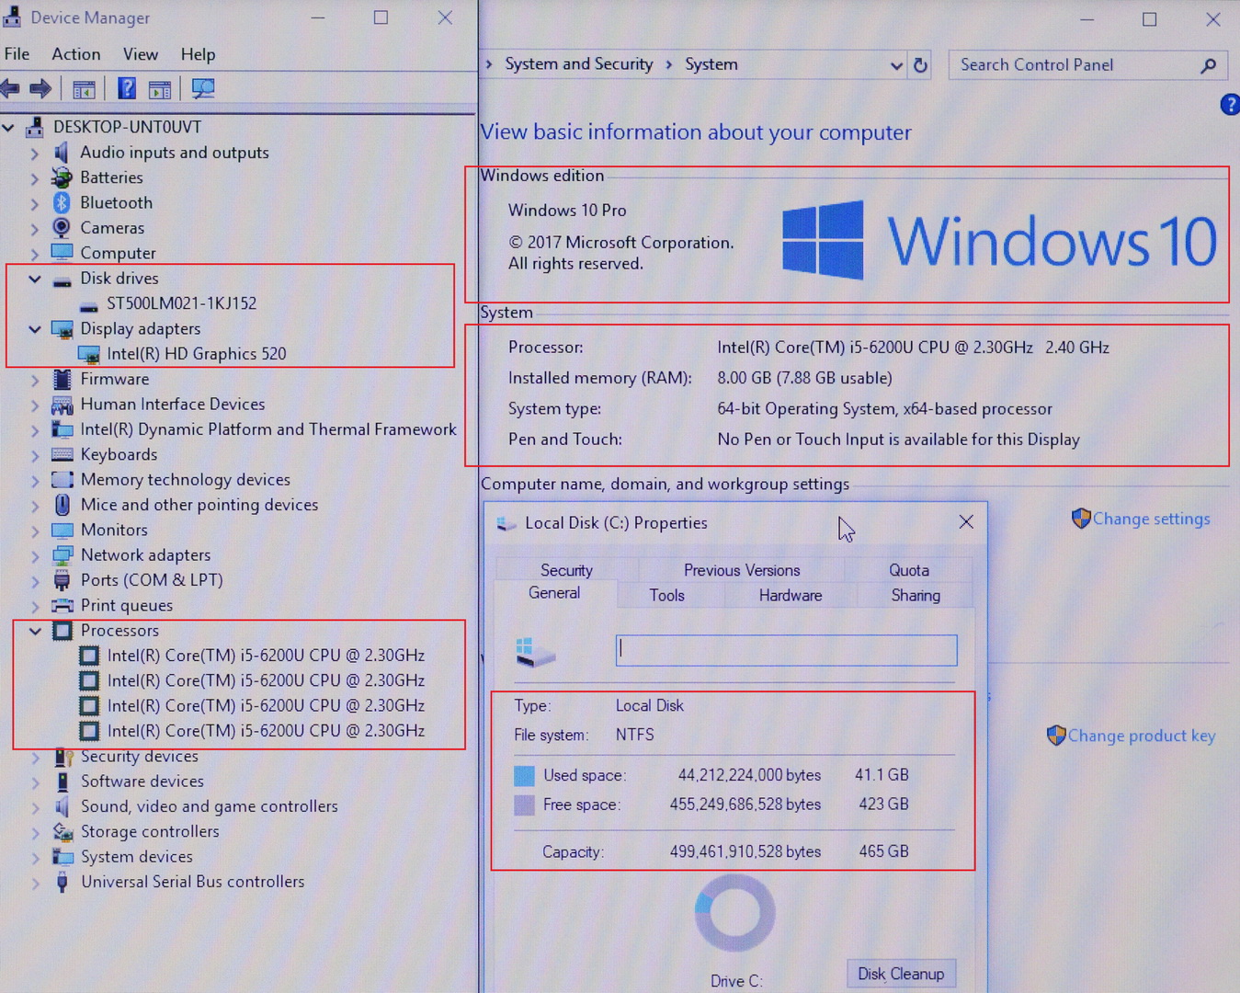Viewport: 1240px width, 993px height.
Task: Open the Properties help icon in Device Manager toolbar
Action: tap(127, 88)
